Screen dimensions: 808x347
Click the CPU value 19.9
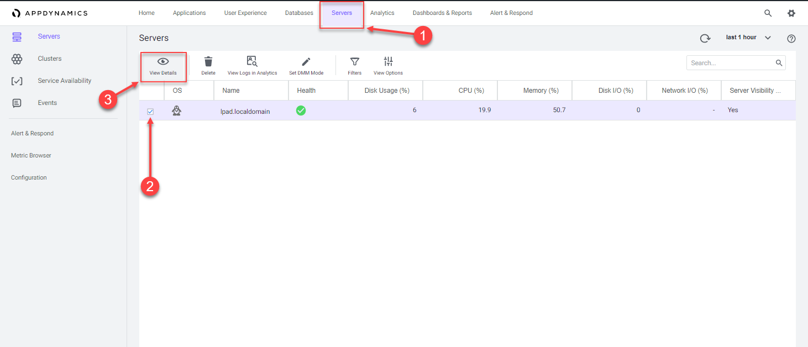point(485,110)
